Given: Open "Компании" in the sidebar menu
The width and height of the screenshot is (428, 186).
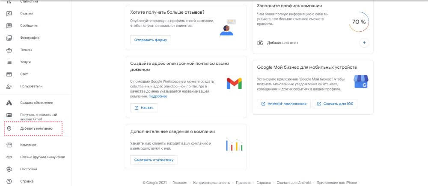Looking at the screenshot, I should coord(28,145).
